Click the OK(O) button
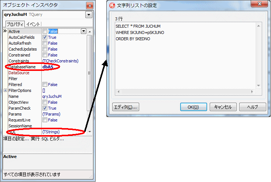This screenshot has height=182, width=271. point(193,107)
